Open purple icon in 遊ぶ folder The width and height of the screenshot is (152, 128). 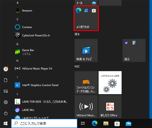126,43
